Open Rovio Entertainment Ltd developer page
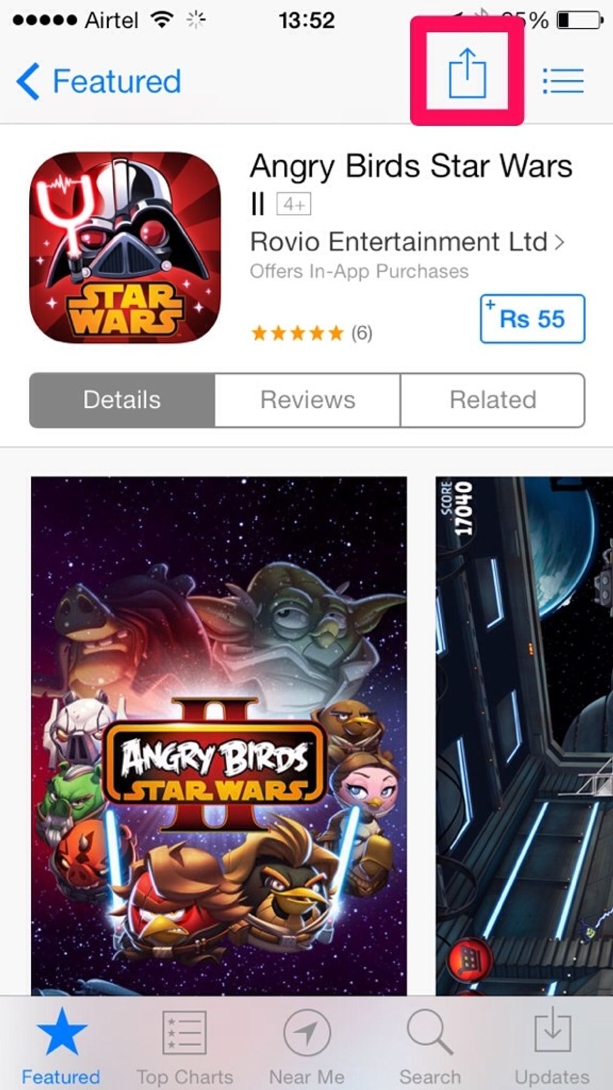Screen dimensions: 613x1090 398,242
